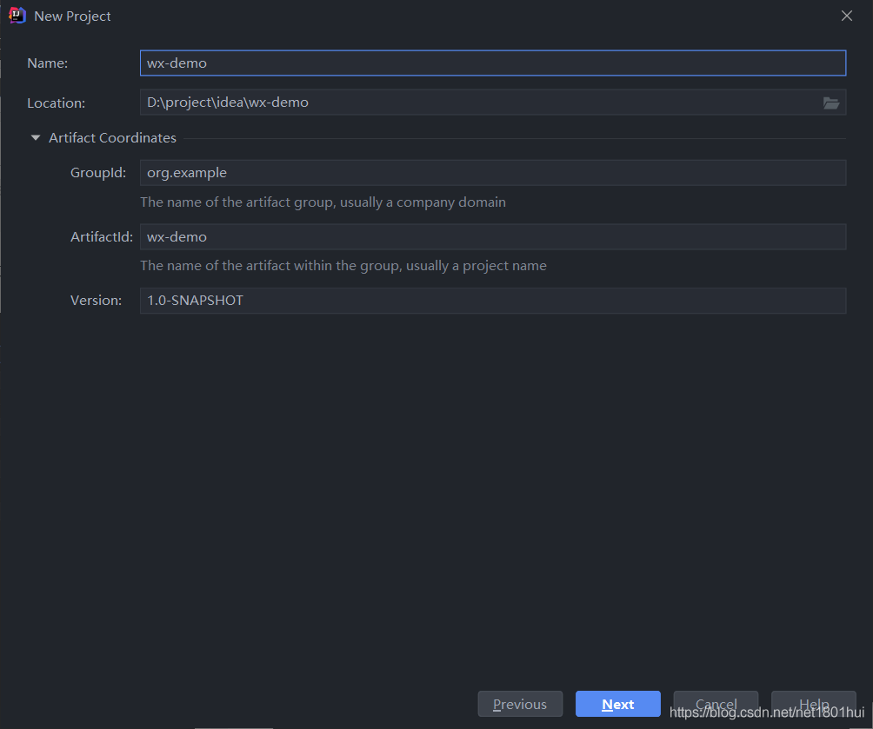Click the New Project title text

(x=72, y=17)
